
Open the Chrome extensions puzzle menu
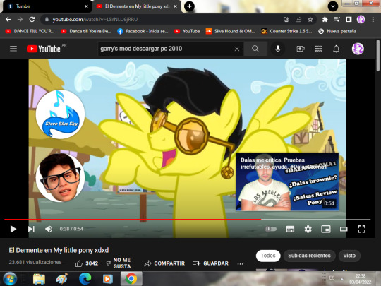325,20
